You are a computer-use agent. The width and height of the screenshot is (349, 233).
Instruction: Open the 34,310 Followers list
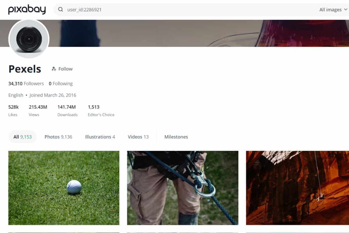click(x=26, y=84)
